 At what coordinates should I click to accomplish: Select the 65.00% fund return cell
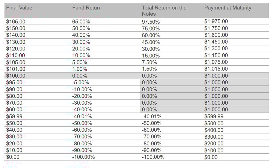point(81,21)
